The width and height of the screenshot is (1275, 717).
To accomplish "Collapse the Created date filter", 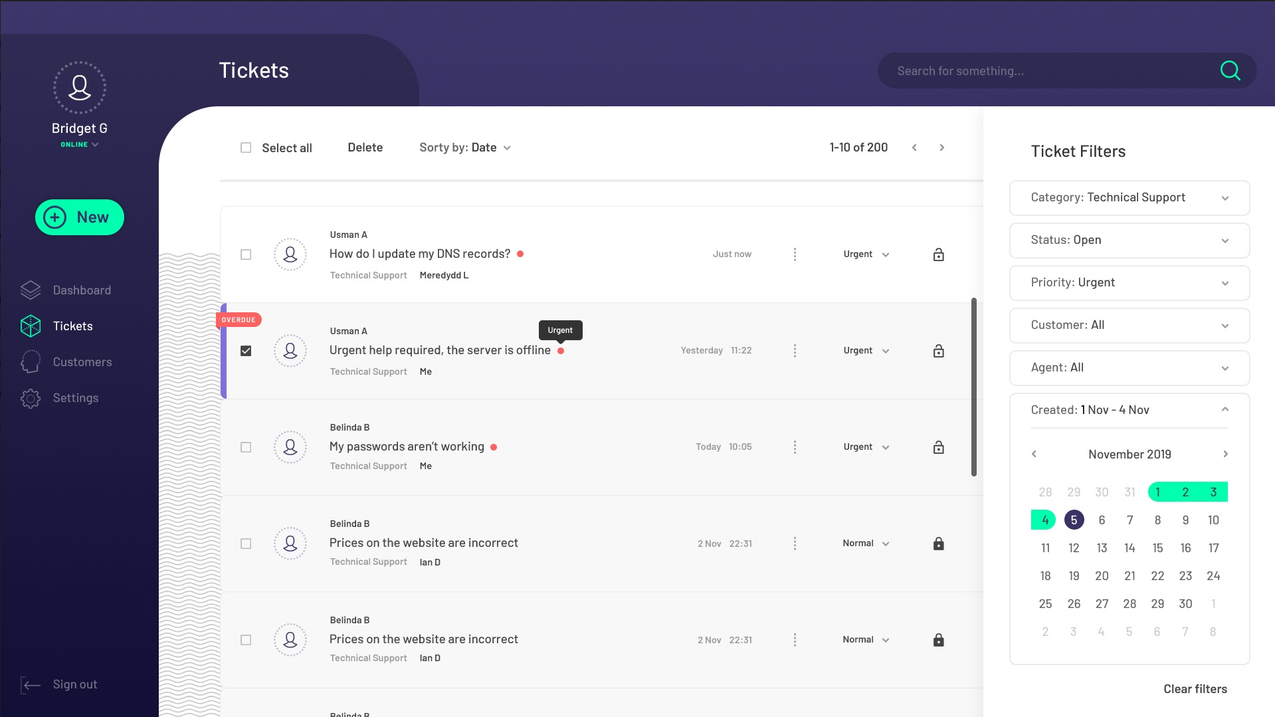I will click(1225, 409).
